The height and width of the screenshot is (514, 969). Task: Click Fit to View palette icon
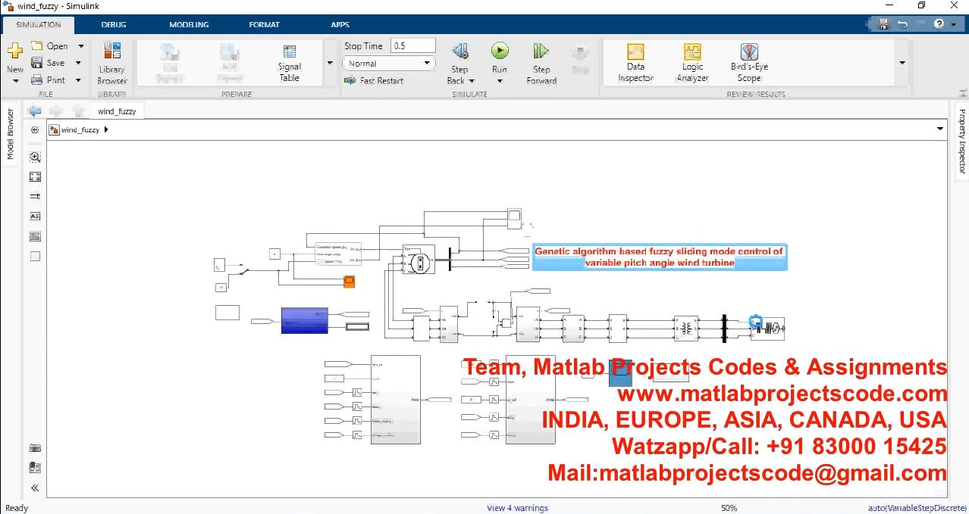[35, 177]
